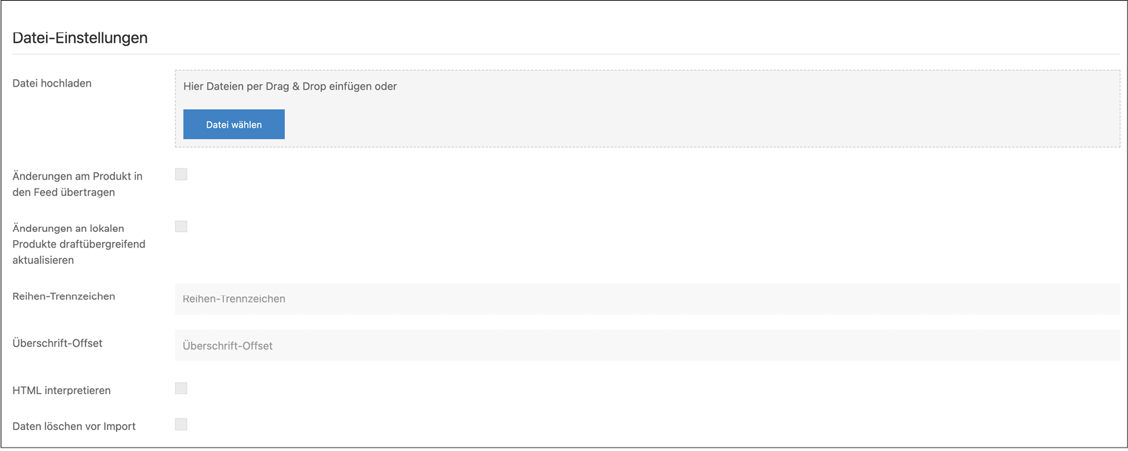Toggle the "HTML interpretieren" checkbox
The height and width of the screenshot is (451, 1128).
coord(181,388)
